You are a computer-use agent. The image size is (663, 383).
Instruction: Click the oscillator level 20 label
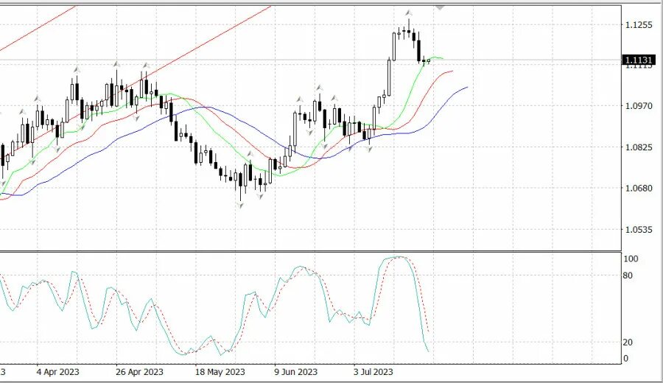(x=628, y=342)
